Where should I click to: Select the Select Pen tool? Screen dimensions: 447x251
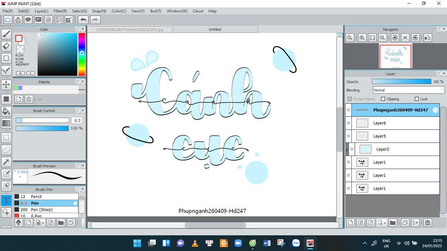pos(6,174)
